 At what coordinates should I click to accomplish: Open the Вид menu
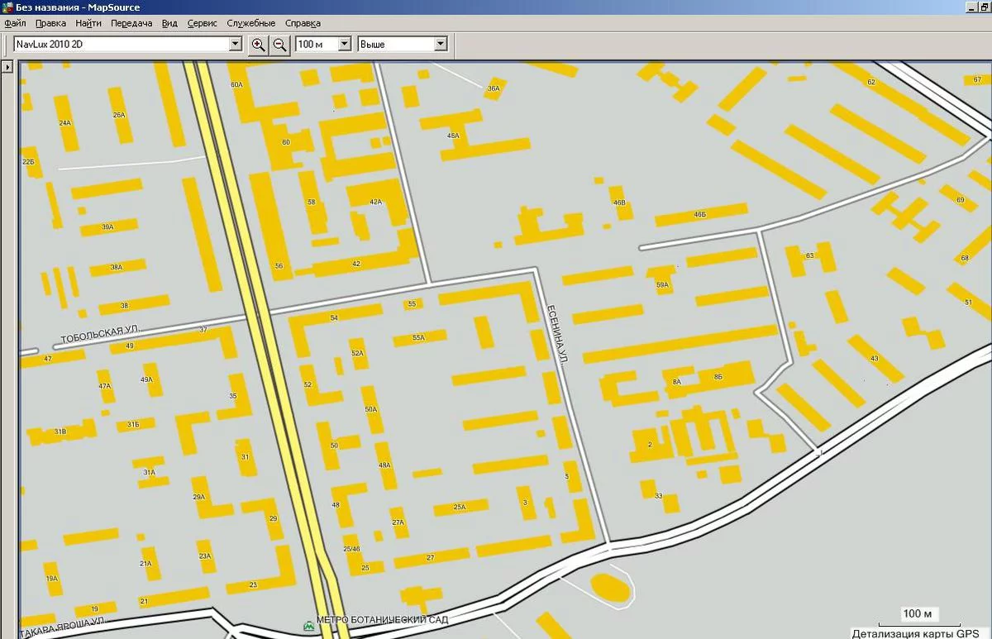tap(169, 23)
